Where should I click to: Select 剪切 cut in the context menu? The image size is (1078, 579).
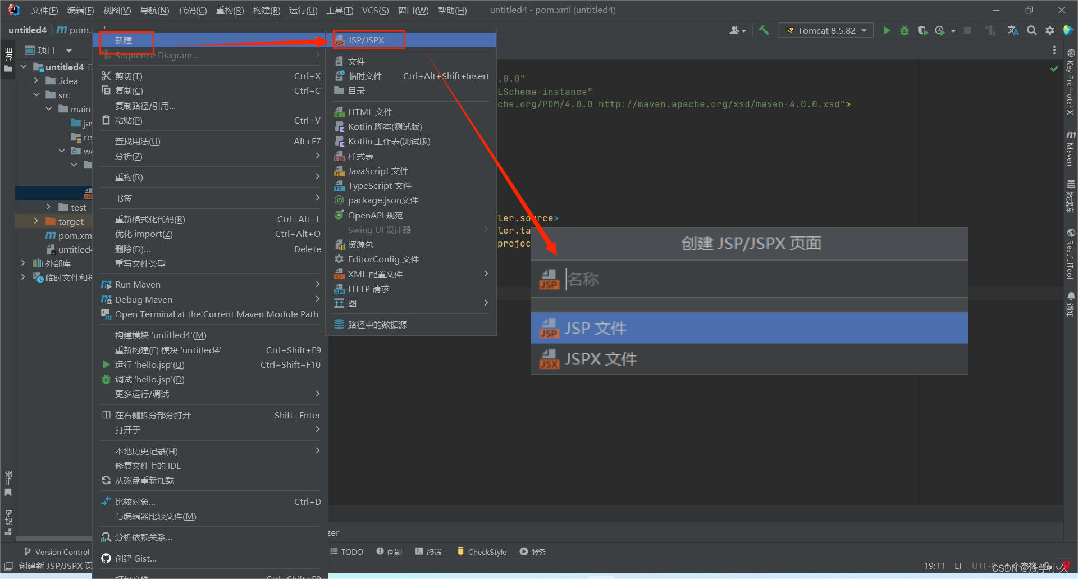point(210,76)
